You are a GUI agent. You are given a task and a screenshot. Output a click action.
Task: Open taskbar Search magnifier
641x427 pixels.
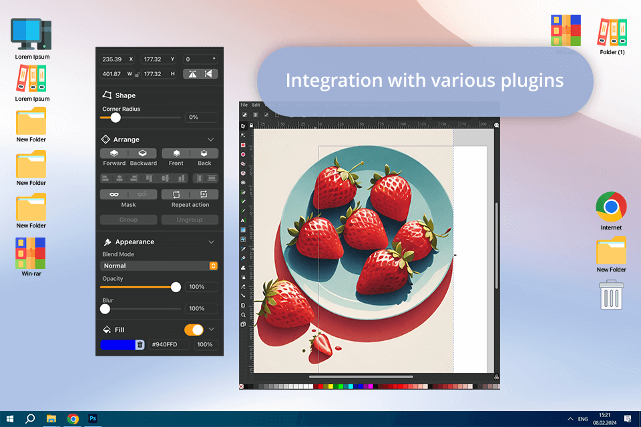coord(30,419)
